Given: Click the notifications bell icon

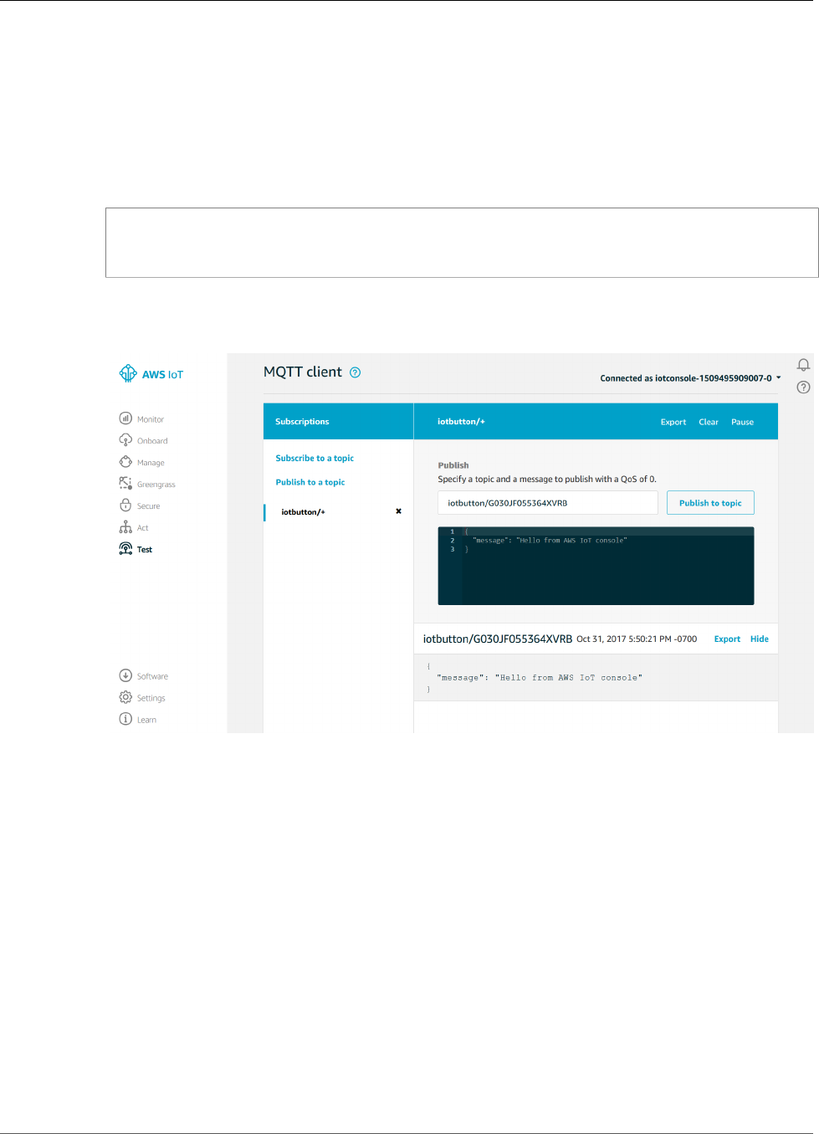Looking at the screenshot, I should [x=803, y=365].
